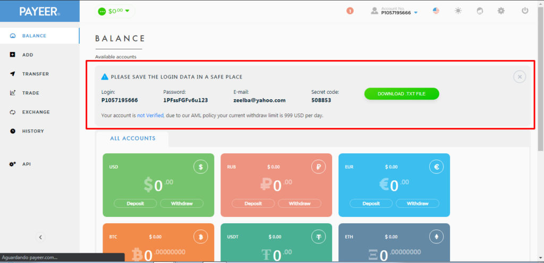Viewport: 544px width, 263px height.
Task: Click the Add plus icon
Action: coord(13,55)
